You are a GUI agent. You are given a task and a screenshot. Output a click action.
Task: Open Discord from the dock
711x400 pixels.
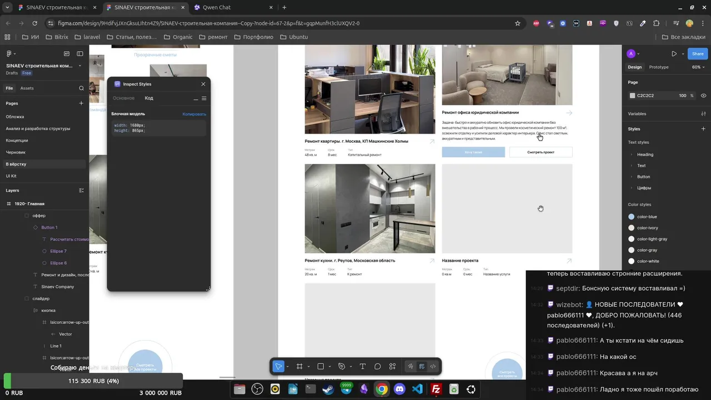click(x=399, y=389)
